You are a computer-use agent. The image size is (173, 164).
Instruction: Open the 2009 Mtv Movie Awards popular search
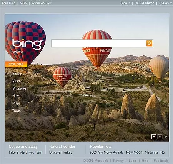click(x=106, y=152)
